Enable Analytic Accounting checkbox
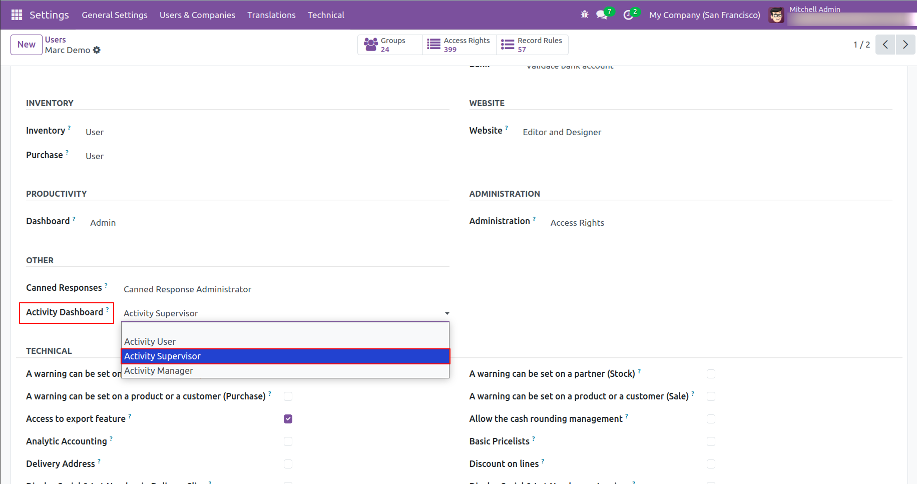 (288, 441)
